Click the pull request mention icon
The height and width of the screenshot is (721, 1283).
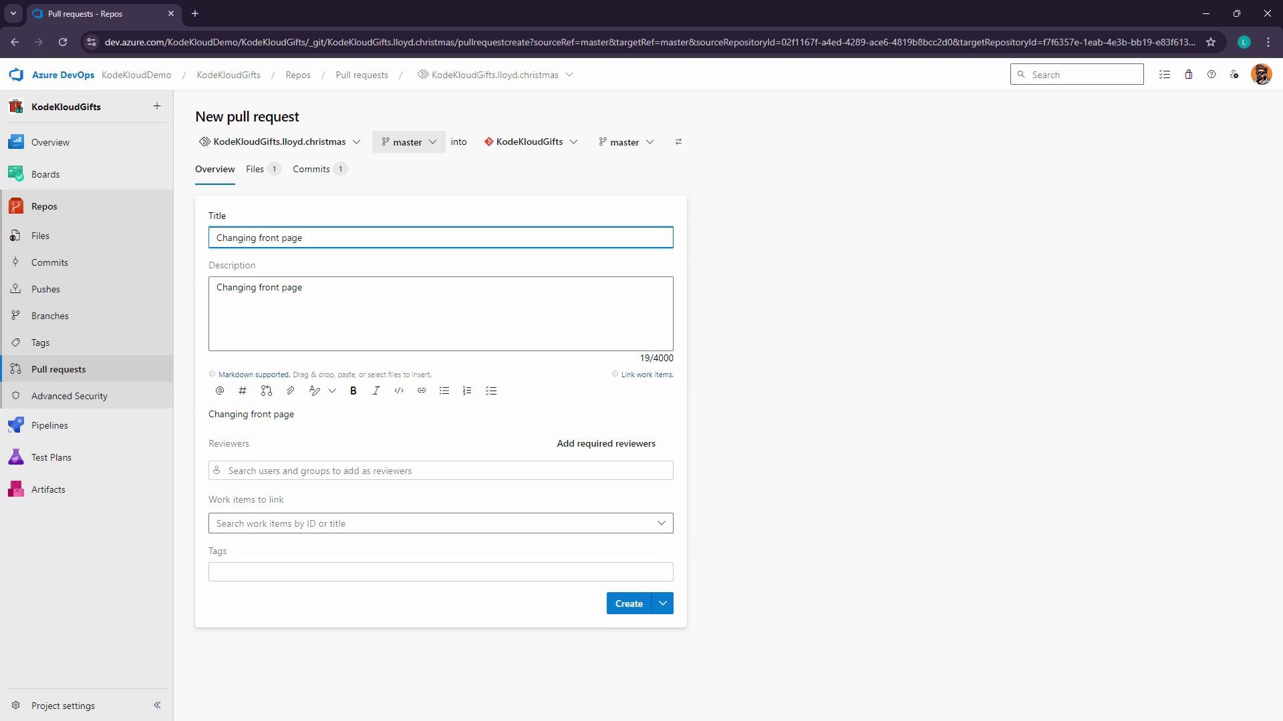pyautogui.click(x=267, y=391)
